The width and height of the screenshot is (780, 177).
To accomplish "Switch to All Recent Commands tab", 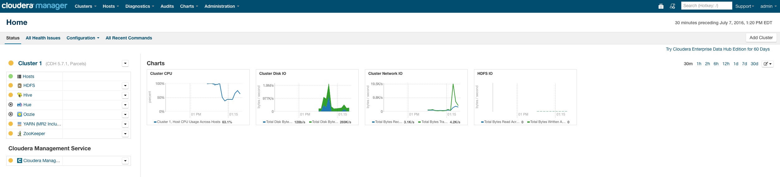I will [129, 38].
